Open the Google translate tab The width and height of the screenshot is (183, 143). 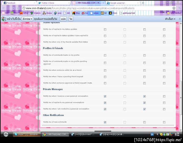click(123, 3)
